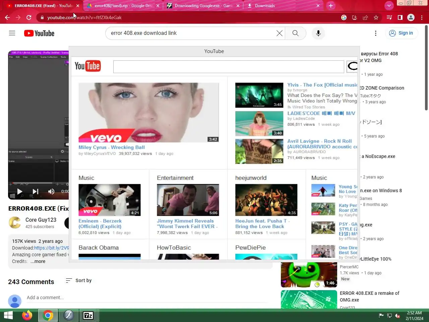This screenshot has height=322, width=429.
Task: Open Entertainment category heading
Action: tap(175, 178)
